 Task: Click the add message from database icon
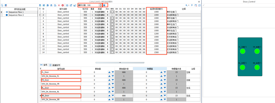40,5
